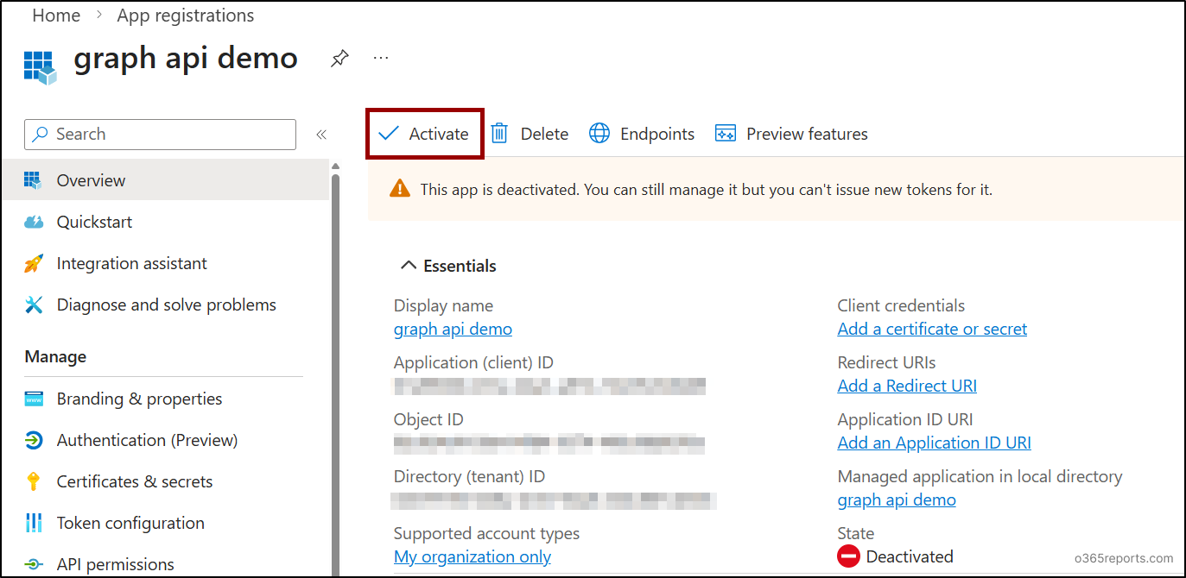The width and height of the screenshot is (1186, 578).
Task: Click the Authentication arrow icon
Action: [34, 440]
